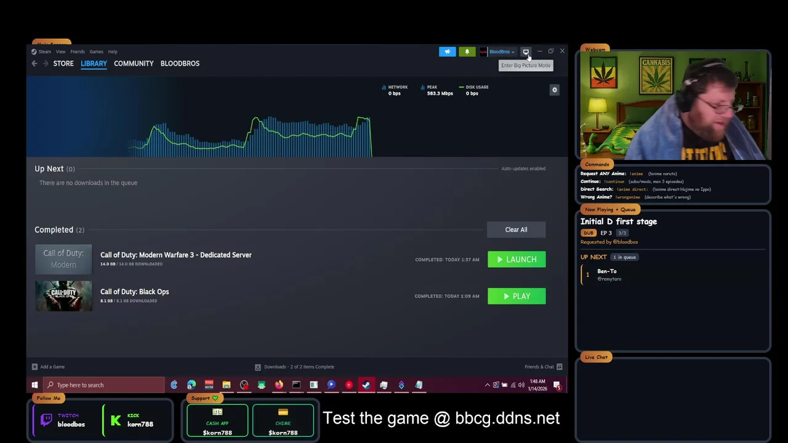Click the PEAK 583.3 Mbps stat
Screen dimensions: 788x443
436,90
